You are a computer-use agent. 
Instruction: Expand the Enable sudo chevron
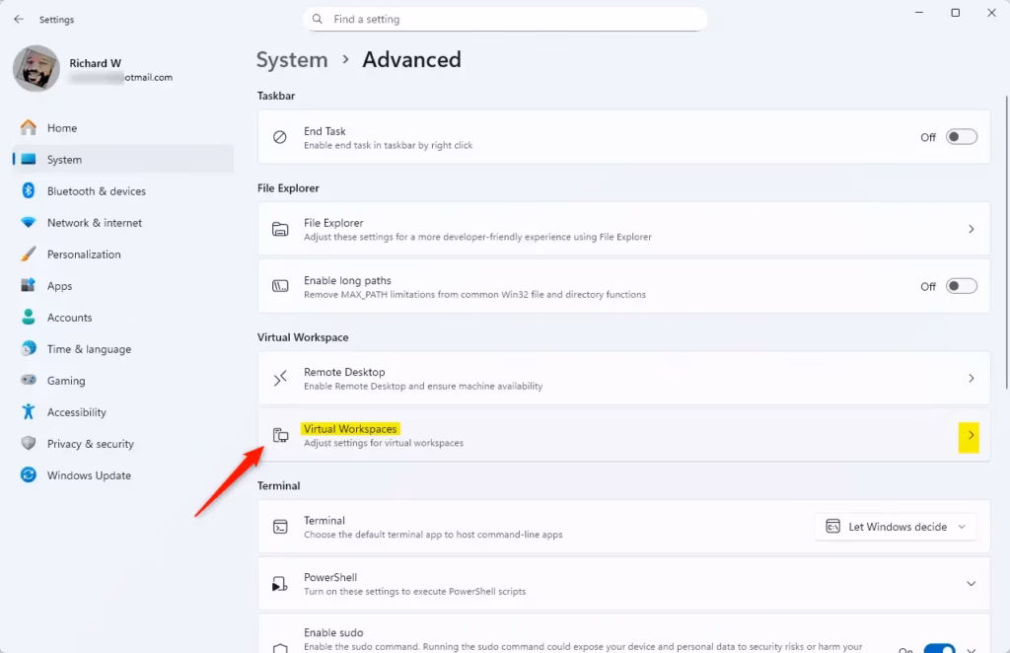click(971, 649)
